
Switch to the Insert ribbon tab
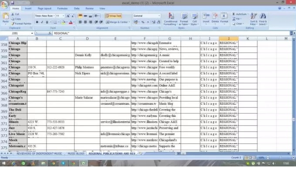tap(28, 9)
